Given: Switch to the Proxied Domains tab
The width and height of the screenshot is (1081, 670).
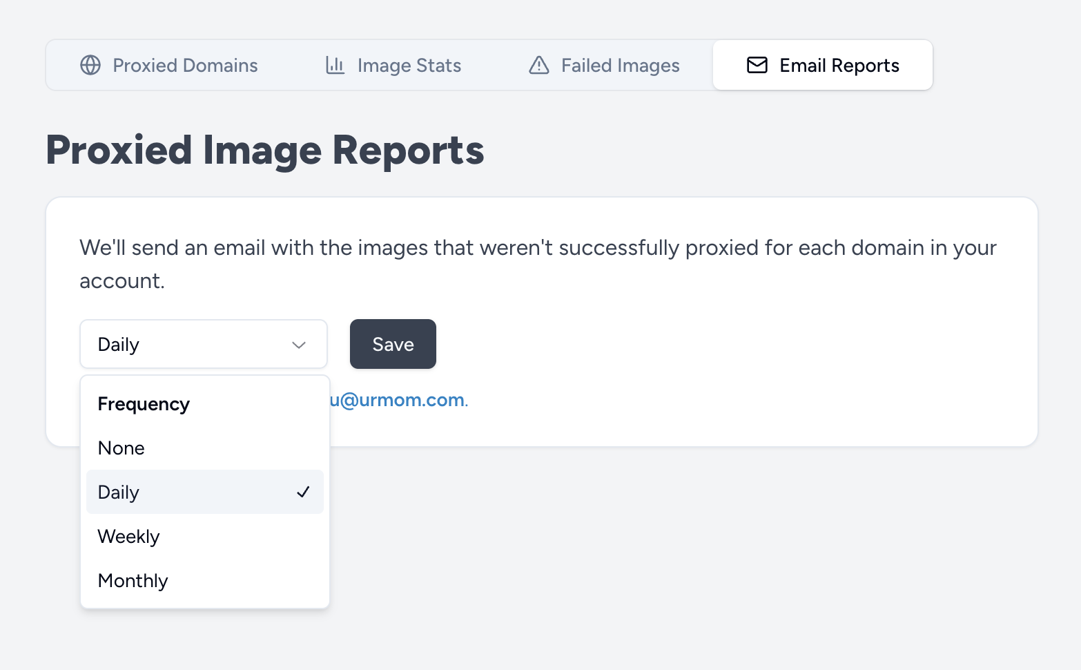Looking at the screenshot, I should click(x=185, y=66).
